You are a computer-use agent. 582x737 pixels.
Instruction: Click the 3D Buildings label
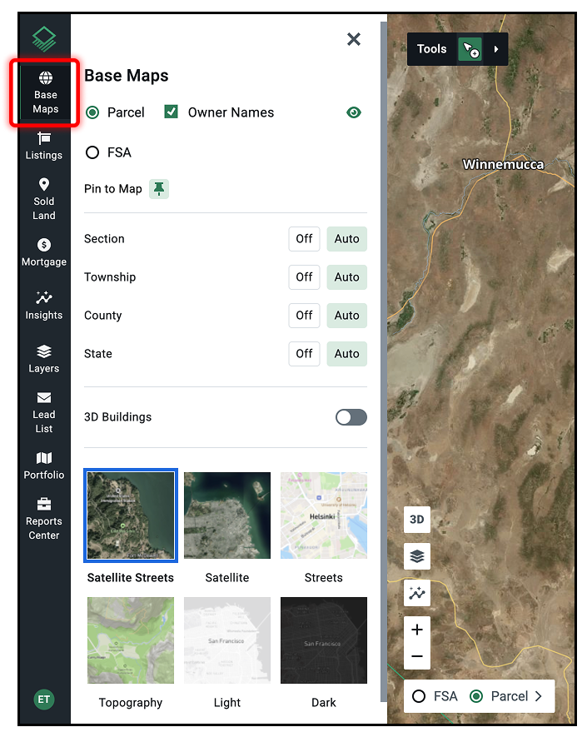tap(117, 417)
